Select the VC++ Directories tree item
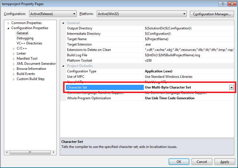Screen dimensions: 238x168 29,43
